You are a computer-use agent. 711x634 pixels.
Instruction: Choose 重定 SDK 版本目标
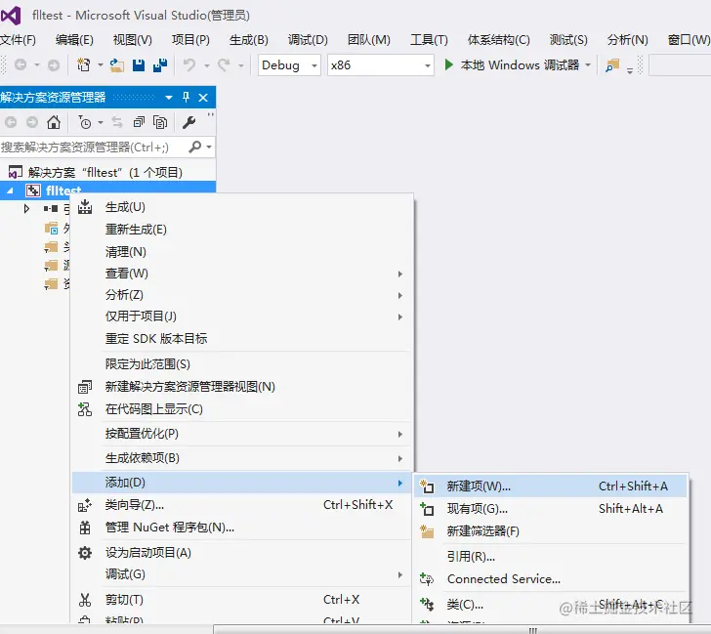242,338
